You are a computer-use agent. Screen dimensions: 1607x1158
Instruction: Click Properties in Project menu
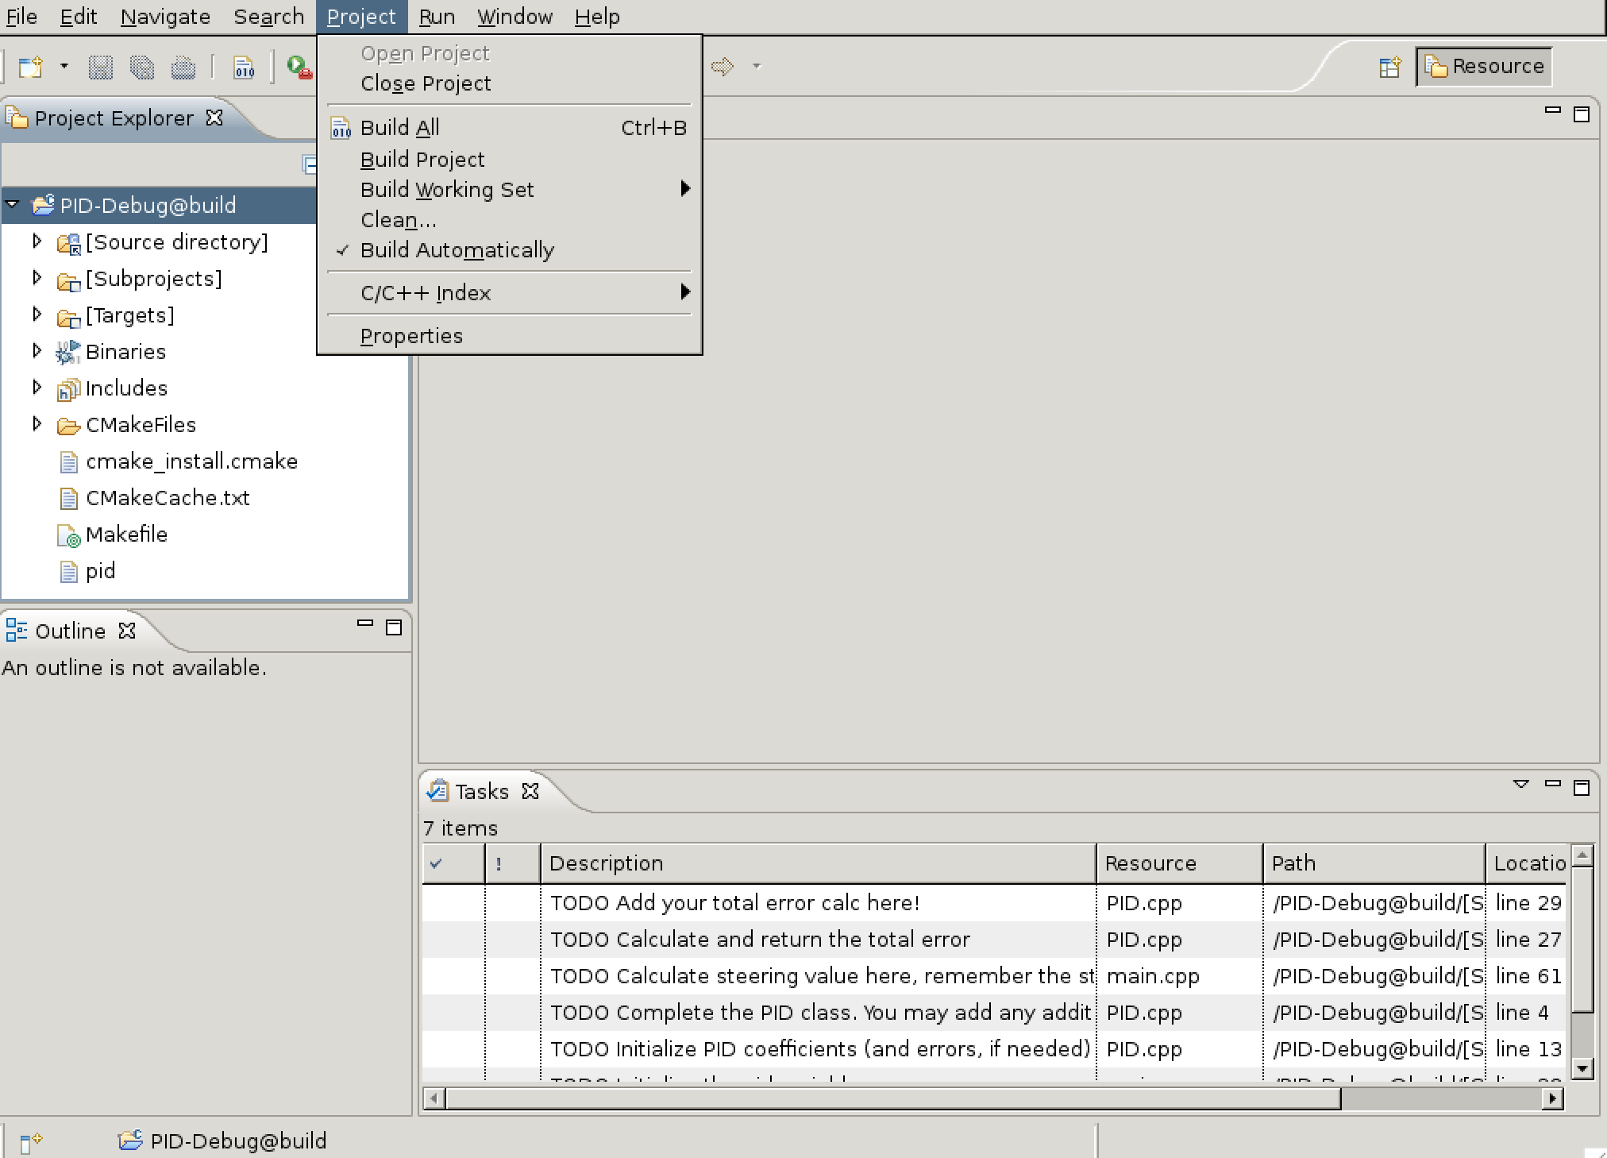pyautogui.click(x=410, y=336)
